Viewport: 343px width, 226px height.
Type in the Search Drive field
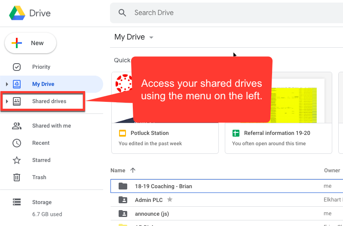[x=227, y=13]
